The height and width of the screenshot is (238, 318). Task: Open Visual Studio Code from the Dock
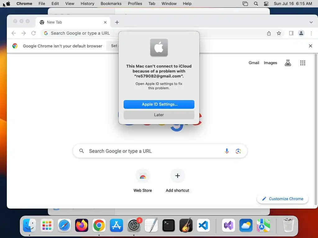[203, 225]
